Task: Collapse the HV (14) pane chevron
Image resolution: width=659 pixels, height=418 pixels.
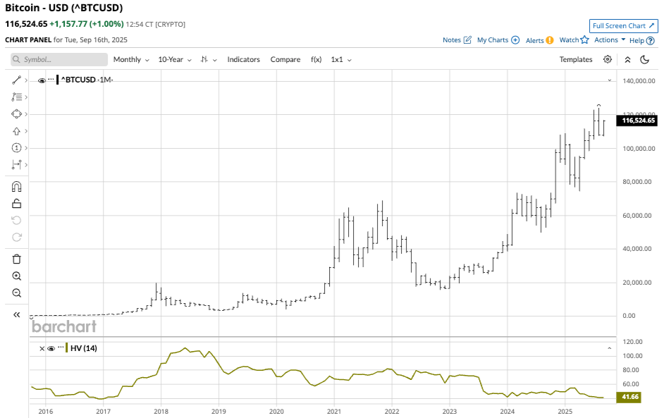Action: click(x=610, y=349)
